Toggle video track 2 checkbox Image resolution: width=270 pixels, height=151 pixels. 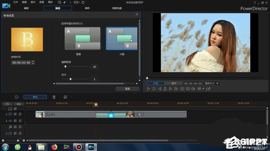click(15, 133)
